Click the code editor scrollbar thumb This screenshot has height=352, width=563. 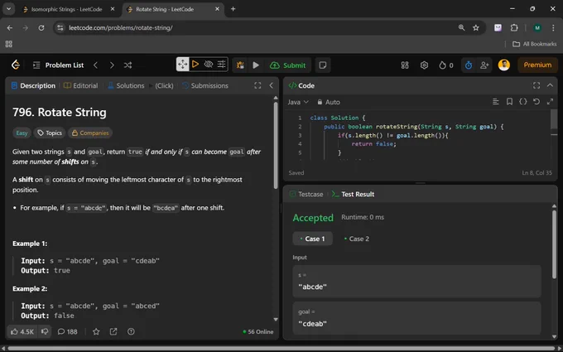[x=554, y=119]
